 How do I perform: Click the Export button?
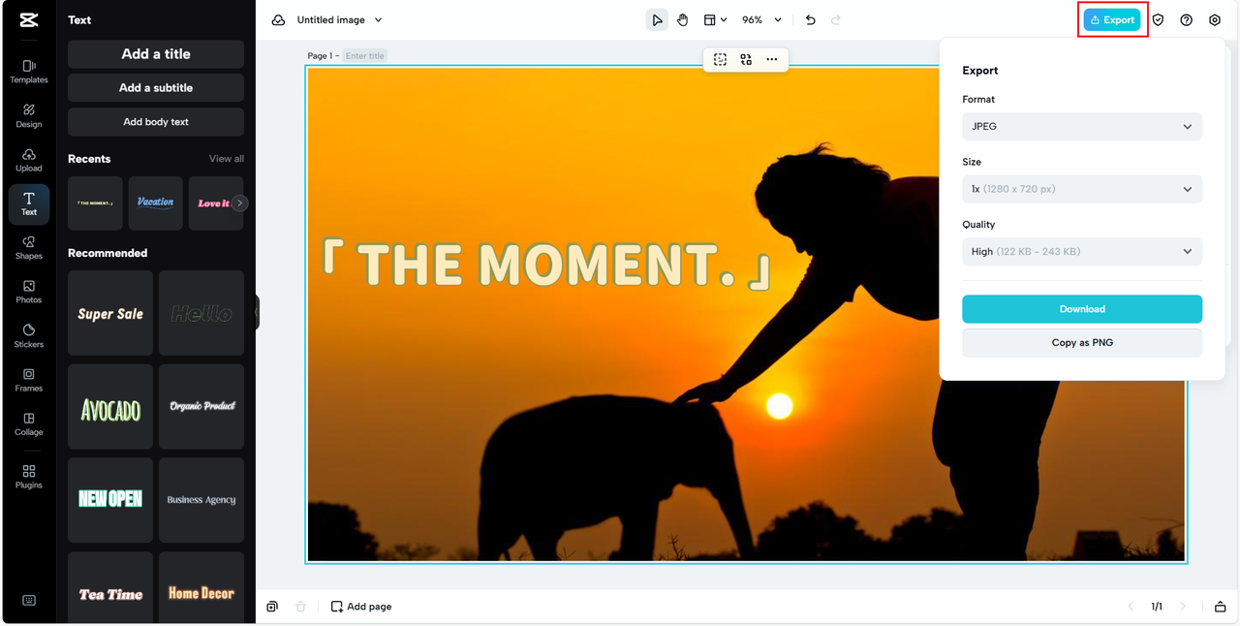click(x=1112, y=19)
